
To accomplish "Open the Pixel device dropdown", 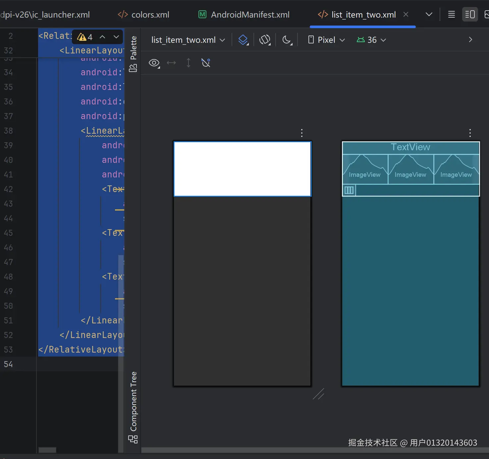I will point(326,40).
